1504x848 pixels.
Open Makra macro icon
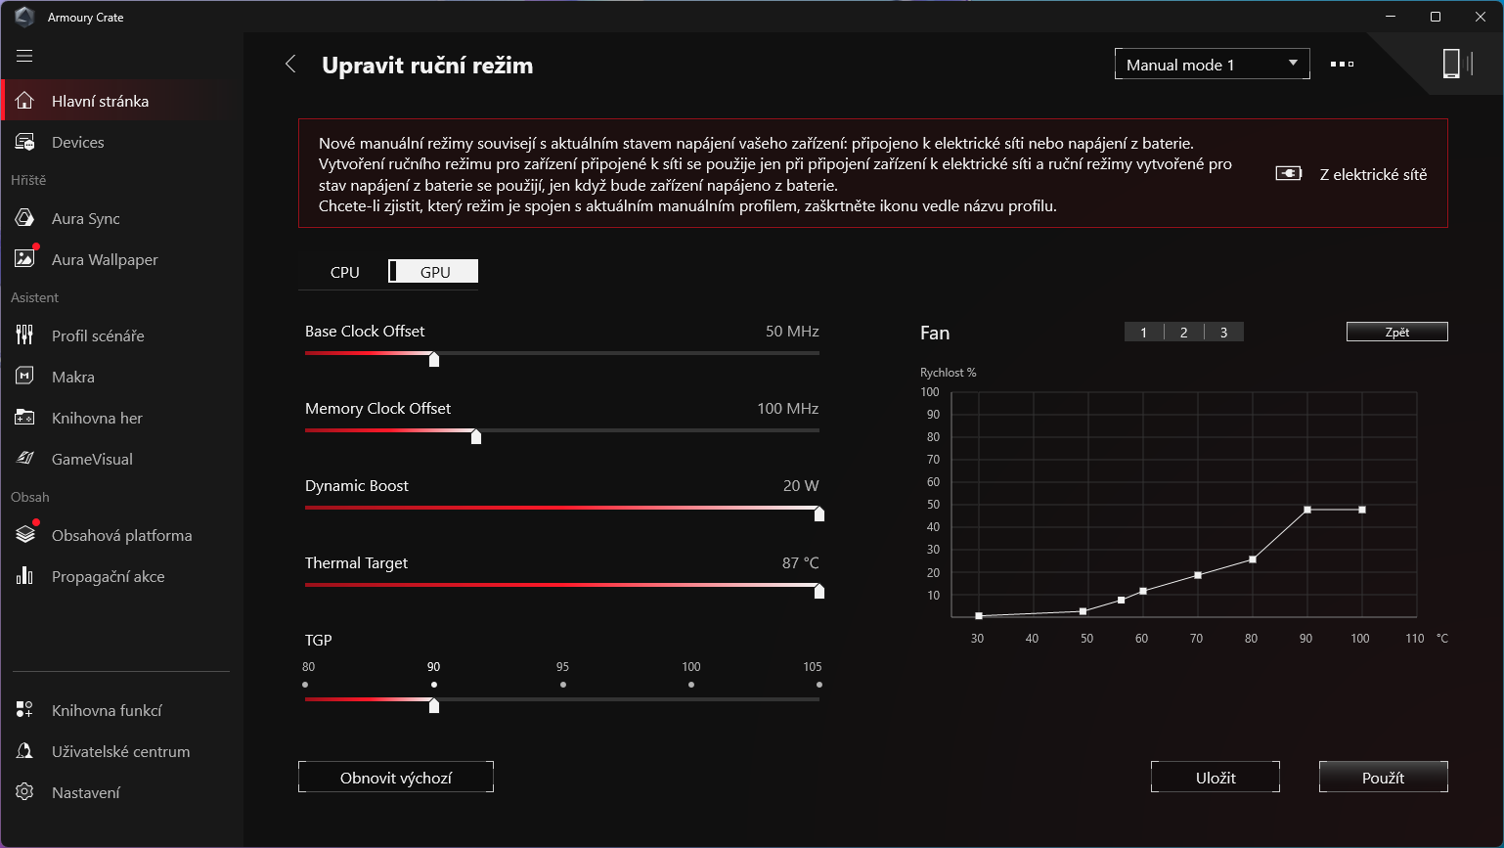click(25, 377)
